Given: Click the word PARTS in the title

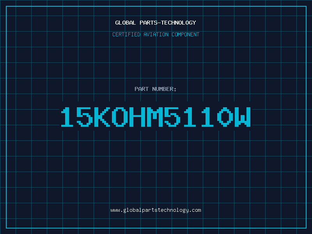Looking at the screenshot, I should [x=149, y=23].
